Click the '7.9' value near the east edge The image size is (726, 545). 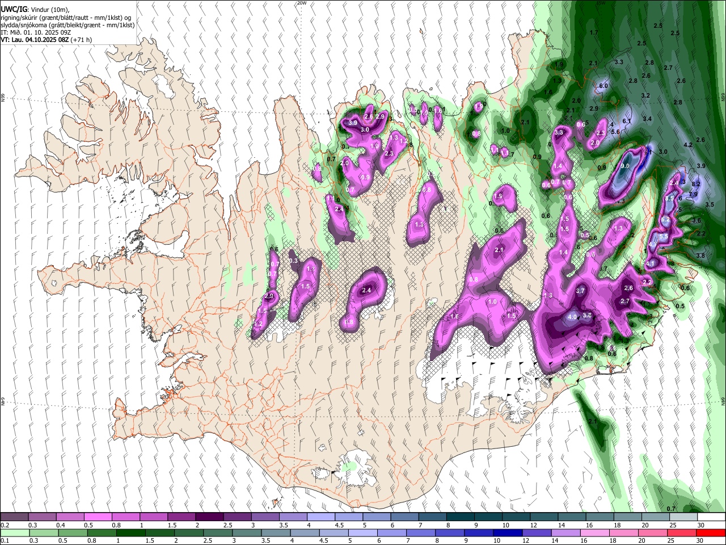pos(693,195)
